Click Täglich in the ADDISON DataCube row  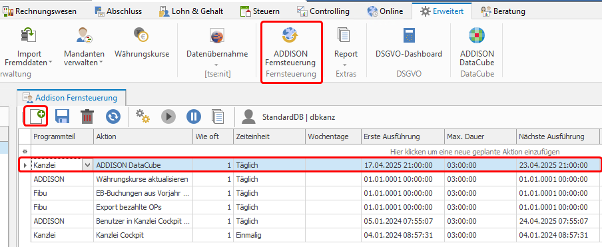click(269, 165)
